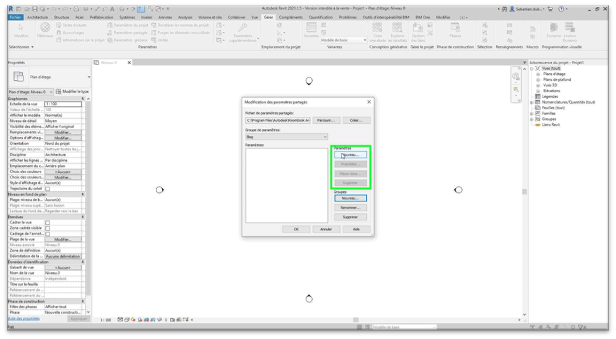The height and width of the screenshot is (339, 616).
Task: Toggle the Trajectoire du soleil checkbox
Action: [x=48, y=189]
